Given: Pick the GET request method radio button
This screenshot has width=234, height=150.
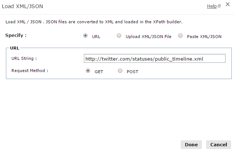Looking at the screenshot, I should tap(88, 71).
